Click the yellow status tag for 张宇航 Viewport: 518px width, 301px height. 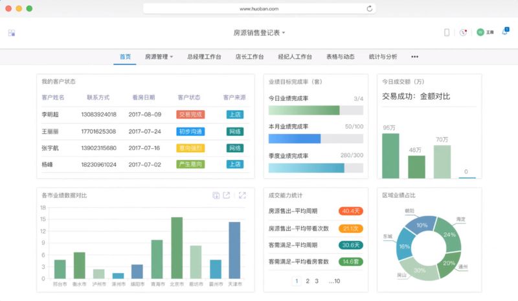click(x=190, y=148)
